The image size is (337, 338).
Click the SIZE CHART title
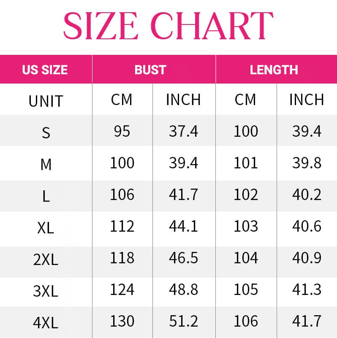[x=168, y=26]
